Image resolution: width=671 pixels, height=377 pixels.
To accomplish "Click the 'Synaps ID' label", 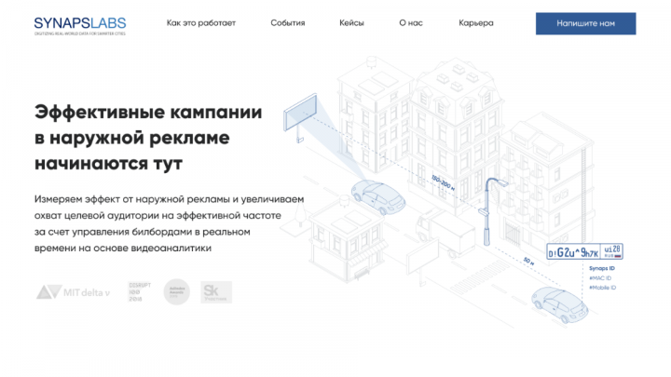I will [602, 268].
